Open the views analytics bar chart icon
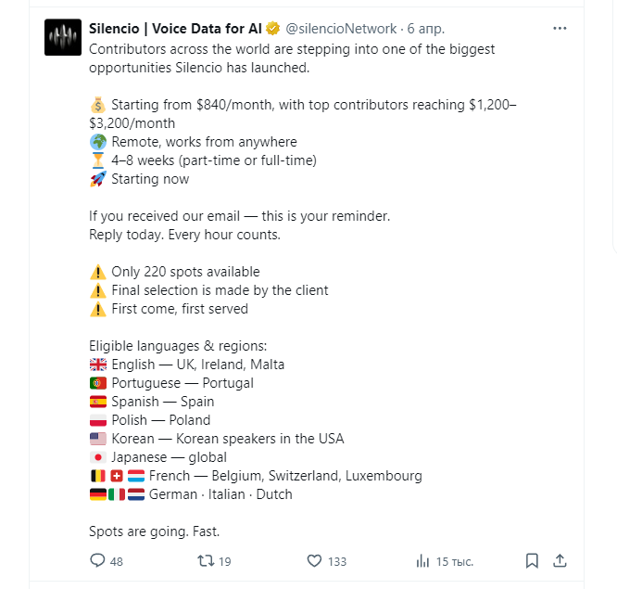 (422, 560)
